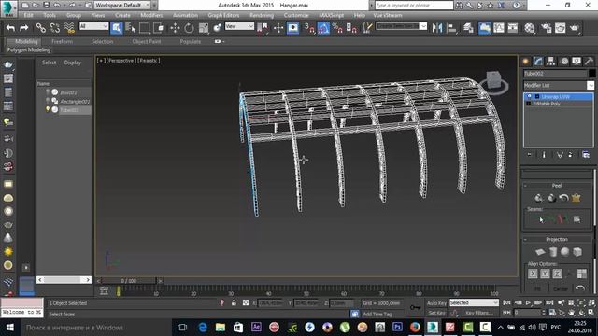Toggle the 3D Snaps button
The image size is (598, 336).
coord(309,28)
